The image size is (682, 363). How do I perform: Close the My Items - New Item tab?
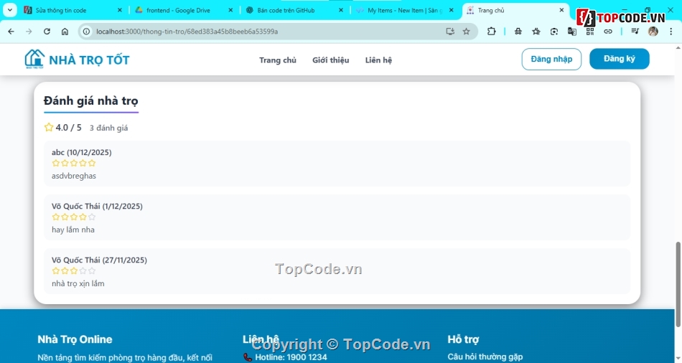(452, 10)
